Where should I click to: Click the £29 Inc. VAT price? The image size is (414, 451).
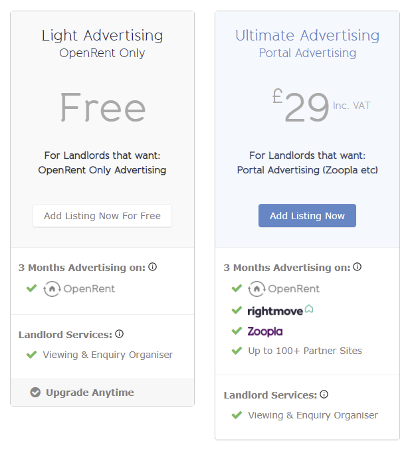(322, 106)
